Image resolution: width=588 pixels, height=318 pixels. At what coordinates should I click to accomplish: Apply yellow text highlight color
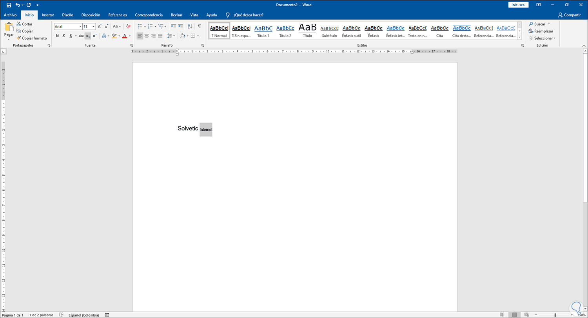[x=114, y=36]
